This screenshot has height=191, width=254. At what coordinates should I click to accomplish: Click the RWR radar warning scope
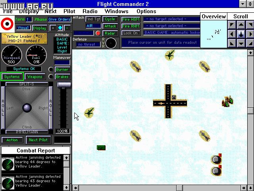[x=111, y=43]
